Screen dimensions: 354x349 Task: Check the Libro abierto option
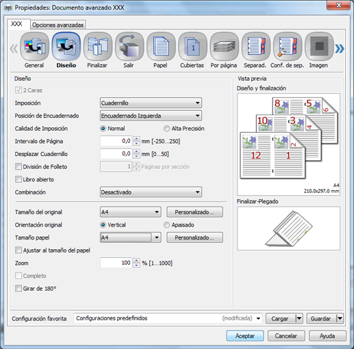pyautogui.click(x=18, y=179)
